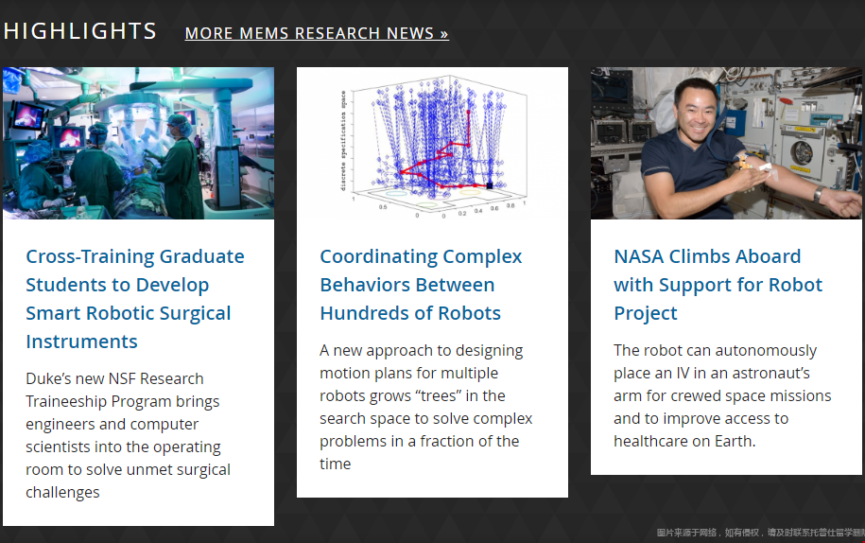
Task: Click the word 'Project' in NASA card title
Action: (x=646, y=313)
